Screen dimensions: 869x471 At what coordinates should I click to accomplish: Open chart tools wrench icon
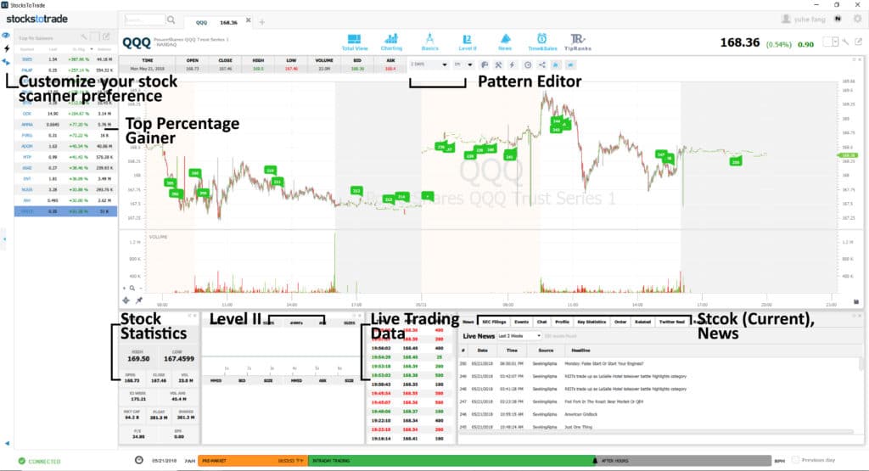point(498,64)
